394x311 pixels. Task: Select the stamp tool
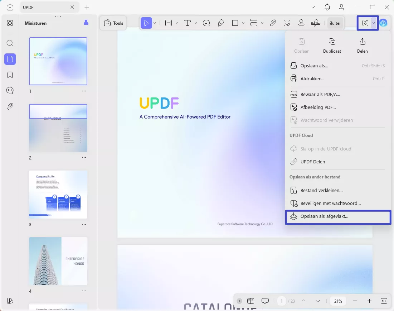coord(301,23)
